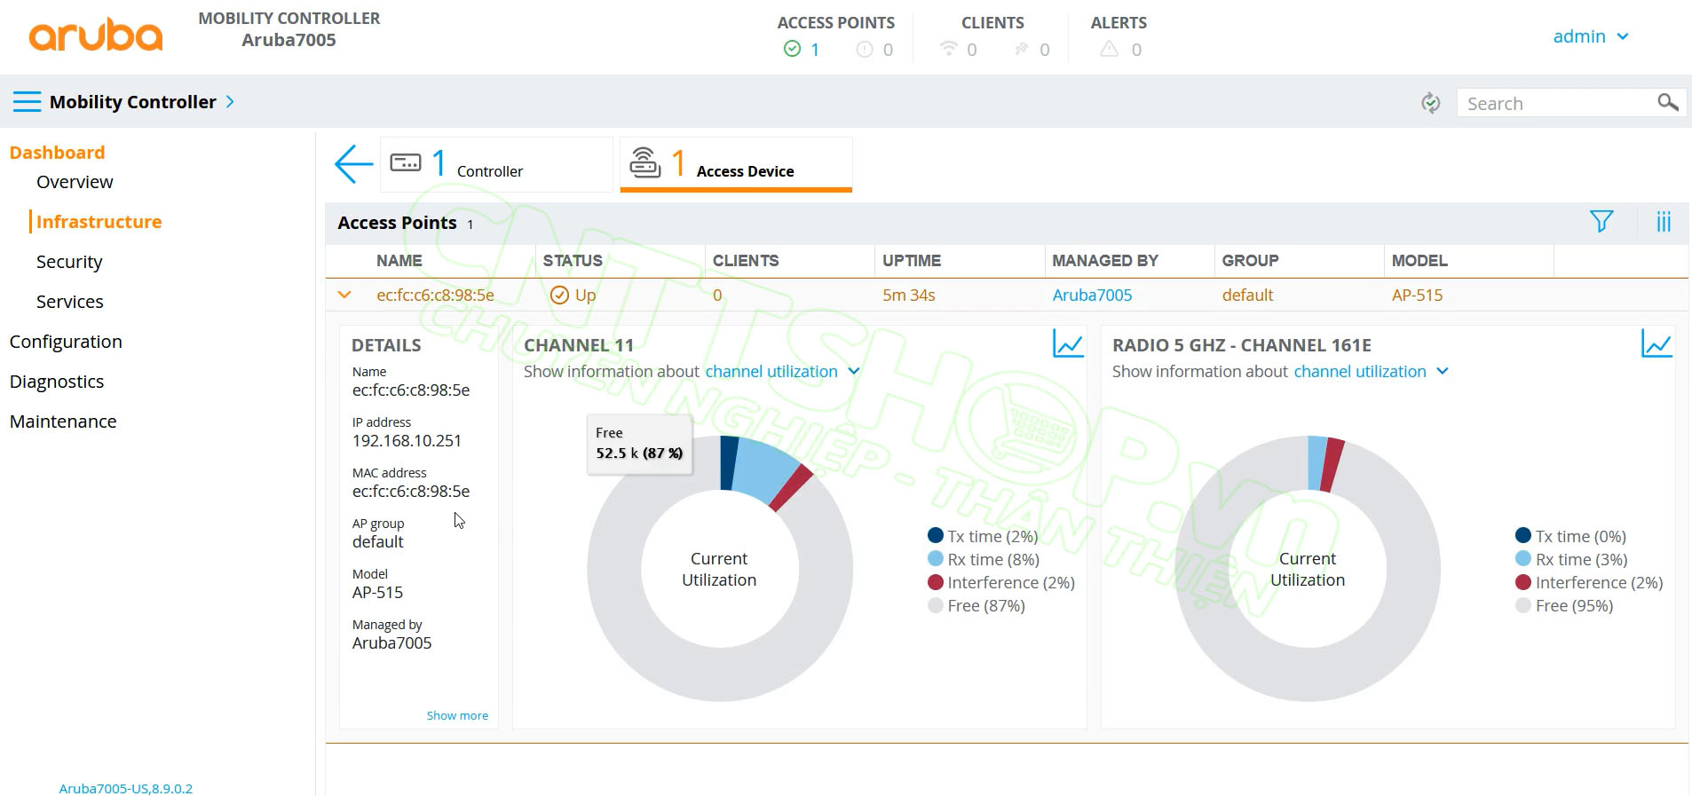This screenshot has height=796, width=1692.
Task: Click Show more in Details
Action: (456, 715)
